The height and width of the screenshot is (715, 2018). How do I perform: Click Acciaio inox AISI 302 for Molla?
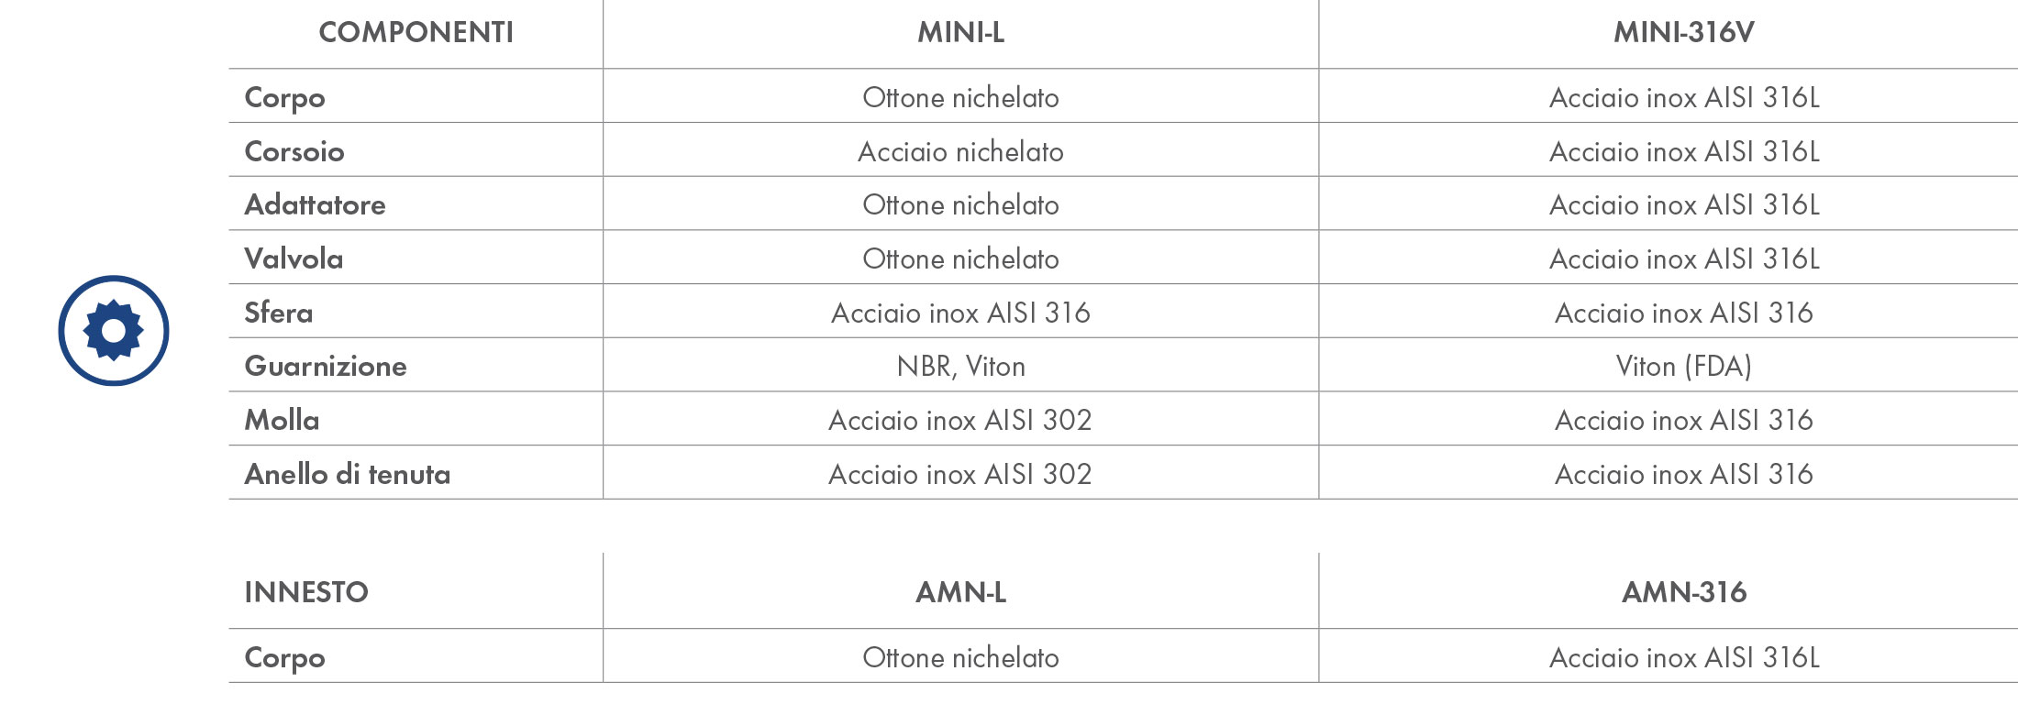click(960, 420)
